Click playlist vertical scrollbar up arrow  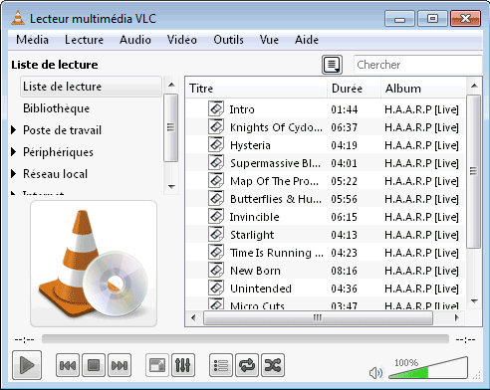[x=474, y=86]
